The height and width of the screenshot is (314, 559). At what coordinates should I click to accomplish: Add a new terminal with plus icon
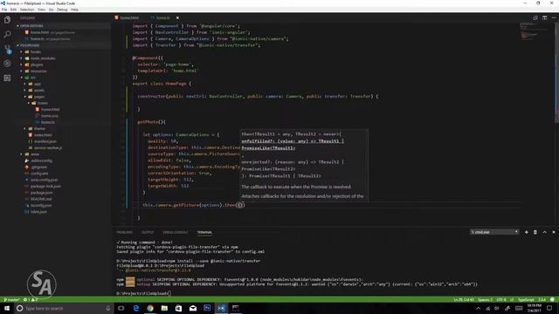[x=526, y=232]
